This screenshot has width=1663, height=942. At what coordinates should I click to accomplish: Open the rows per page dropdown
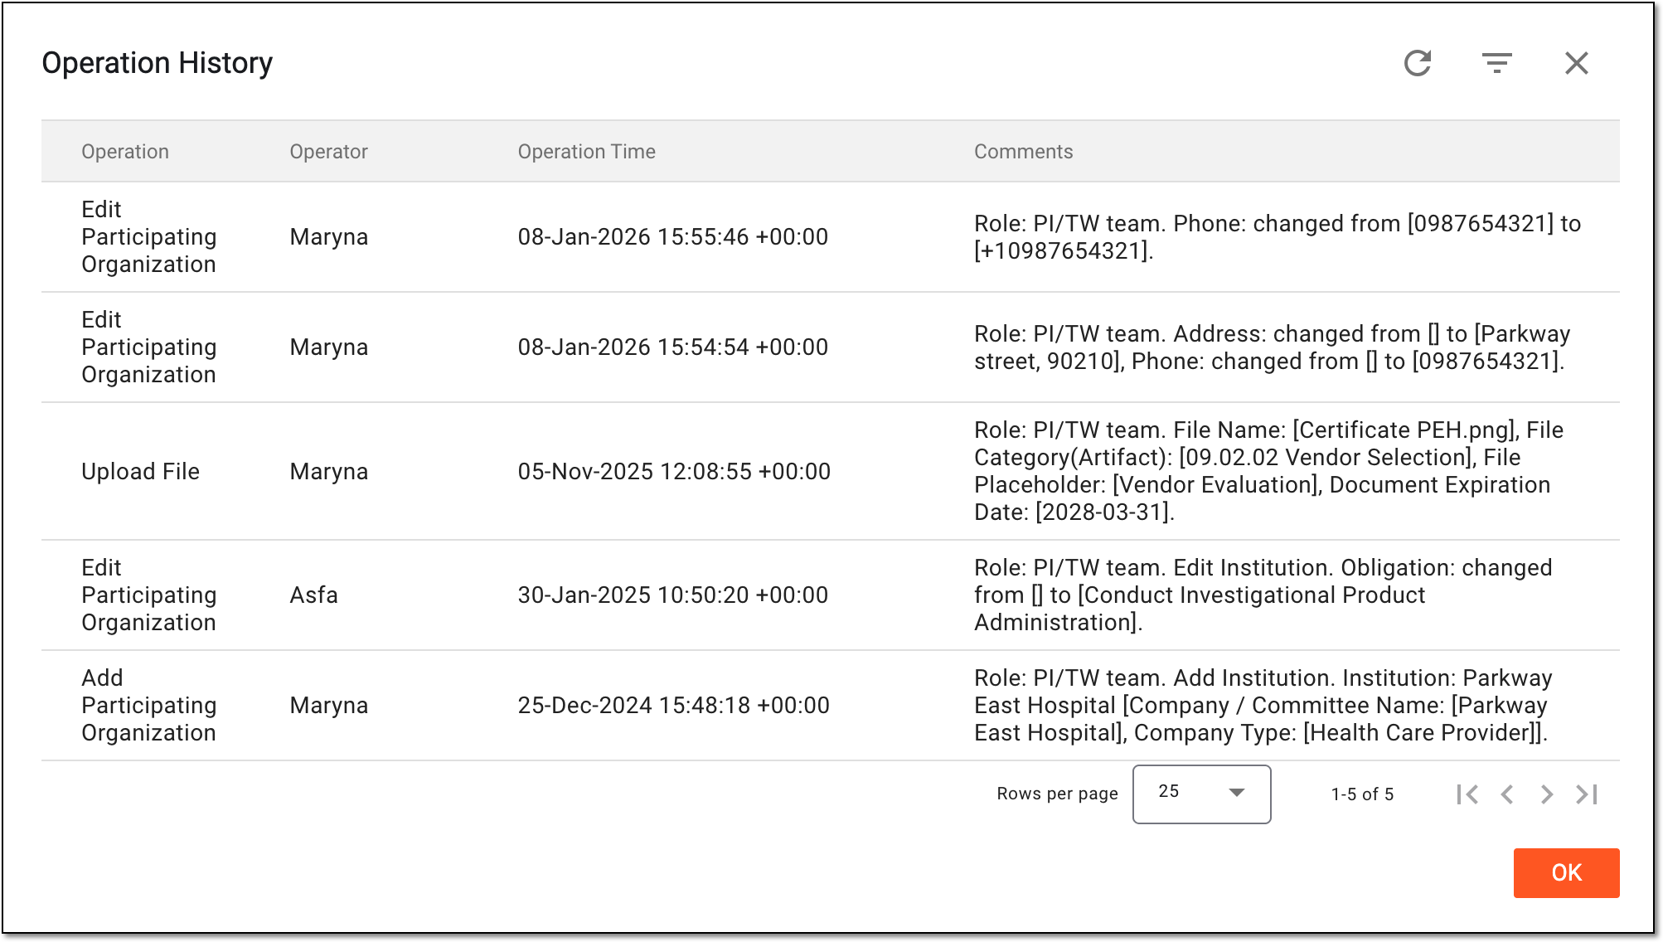click(x=1201, y=794)
